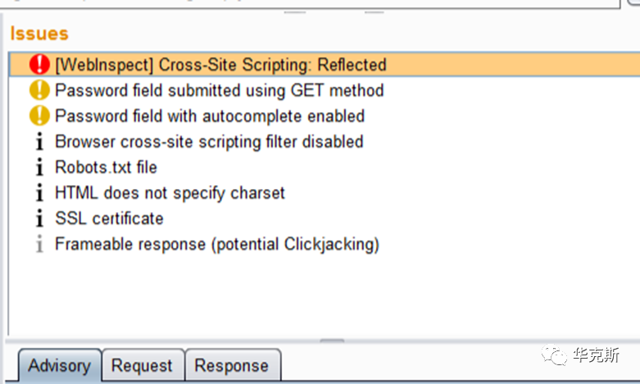Image resolution: width=640 pixels, height=384 pixels.
Task: Select Password field with autocomplete enabled issue
Action: pyautogui.click(x=209, y=116)
